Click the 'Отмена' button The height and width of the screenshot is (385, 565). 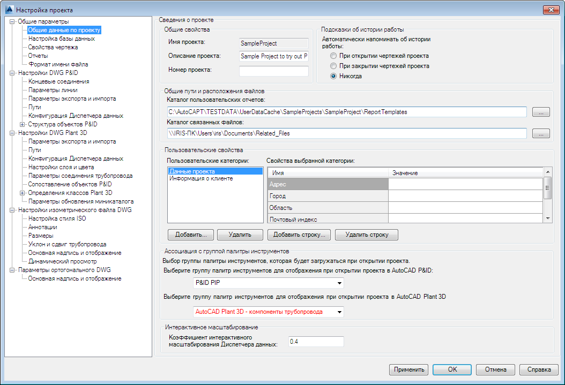click(495, 369)
